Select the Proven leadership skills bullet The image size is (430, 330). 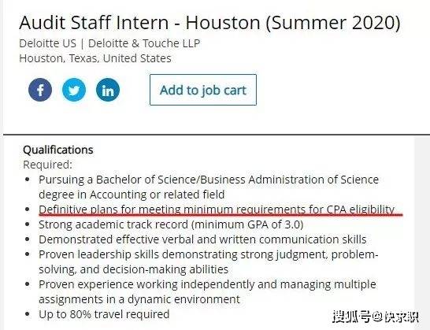(209, 262)
